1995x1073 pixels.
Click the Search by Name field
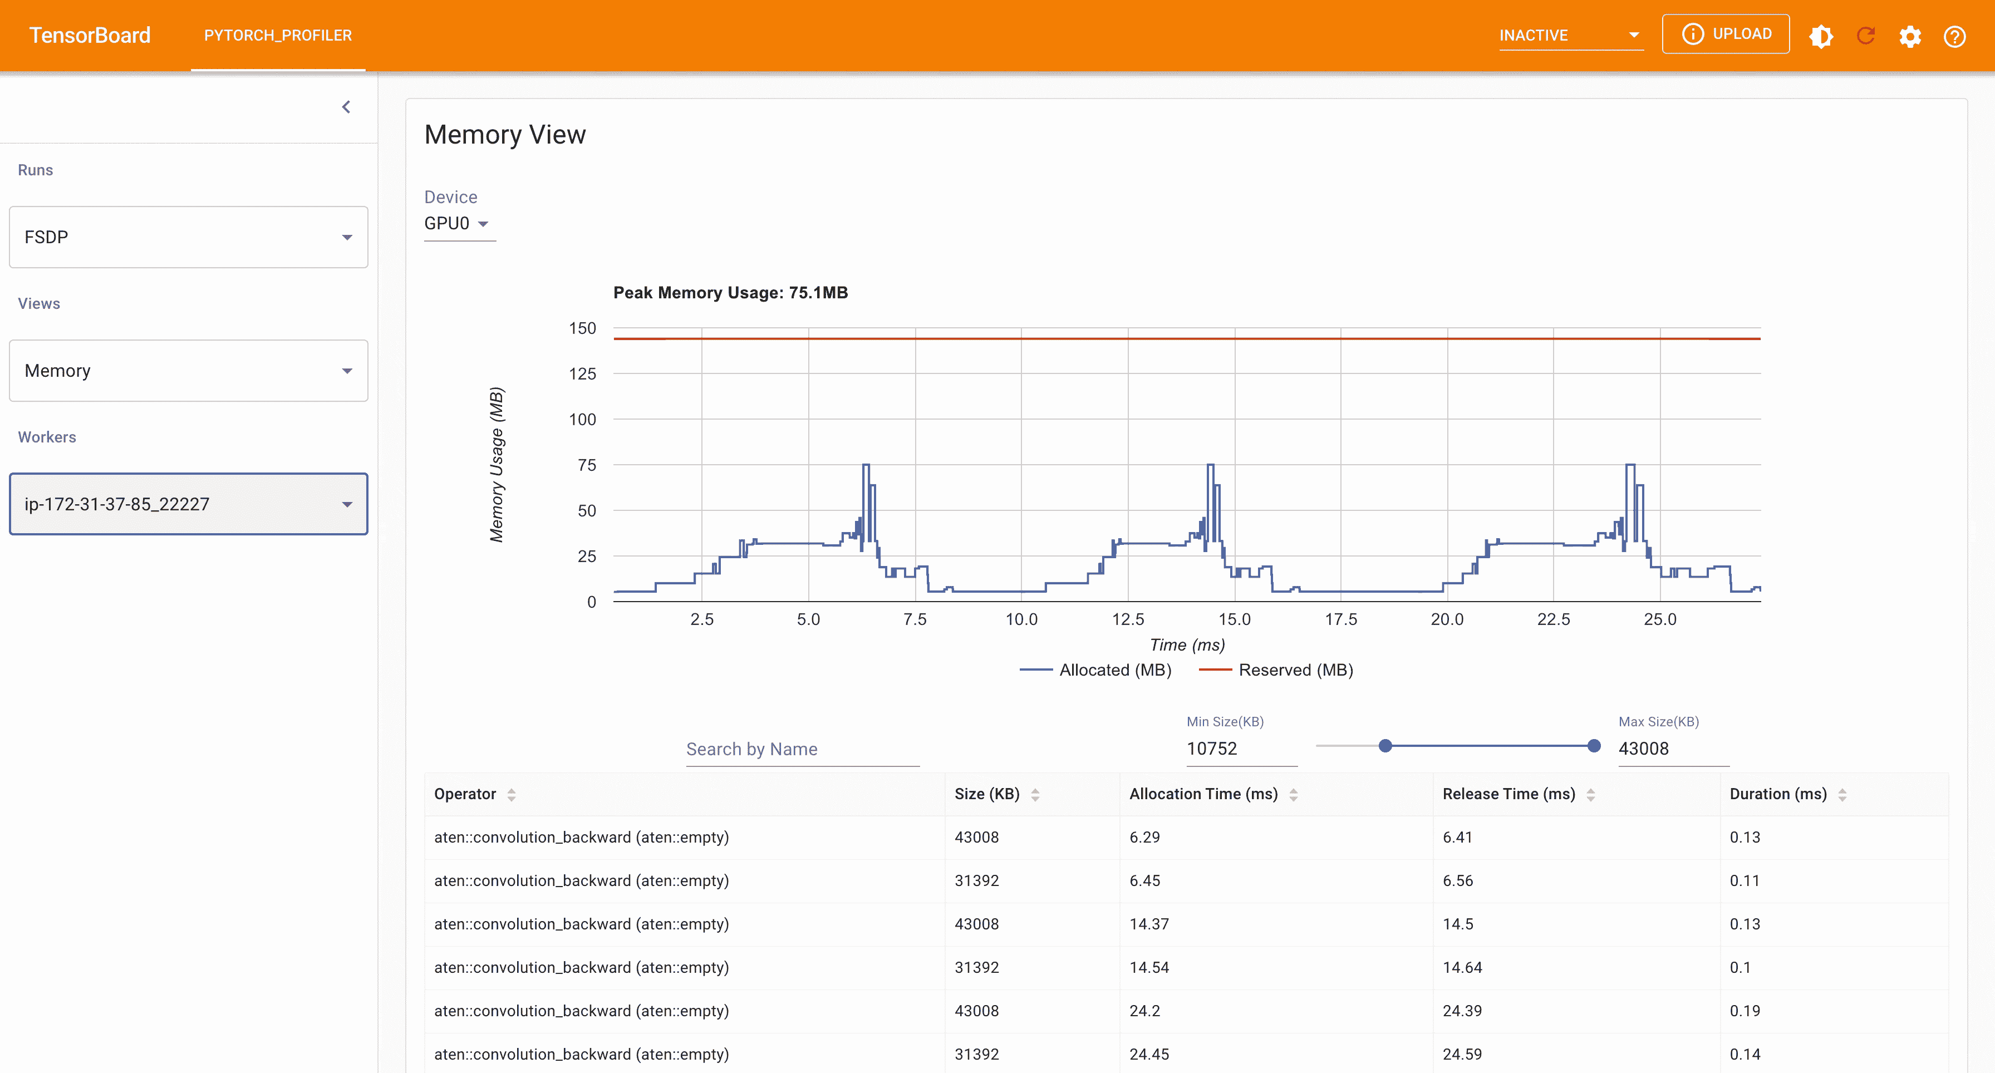[802, 750]
